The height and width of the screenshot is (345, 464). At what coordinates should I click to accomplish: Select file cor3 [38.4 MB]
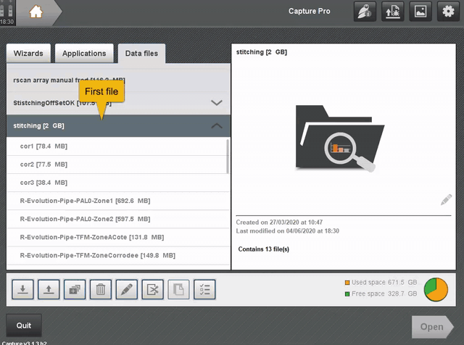118,183
